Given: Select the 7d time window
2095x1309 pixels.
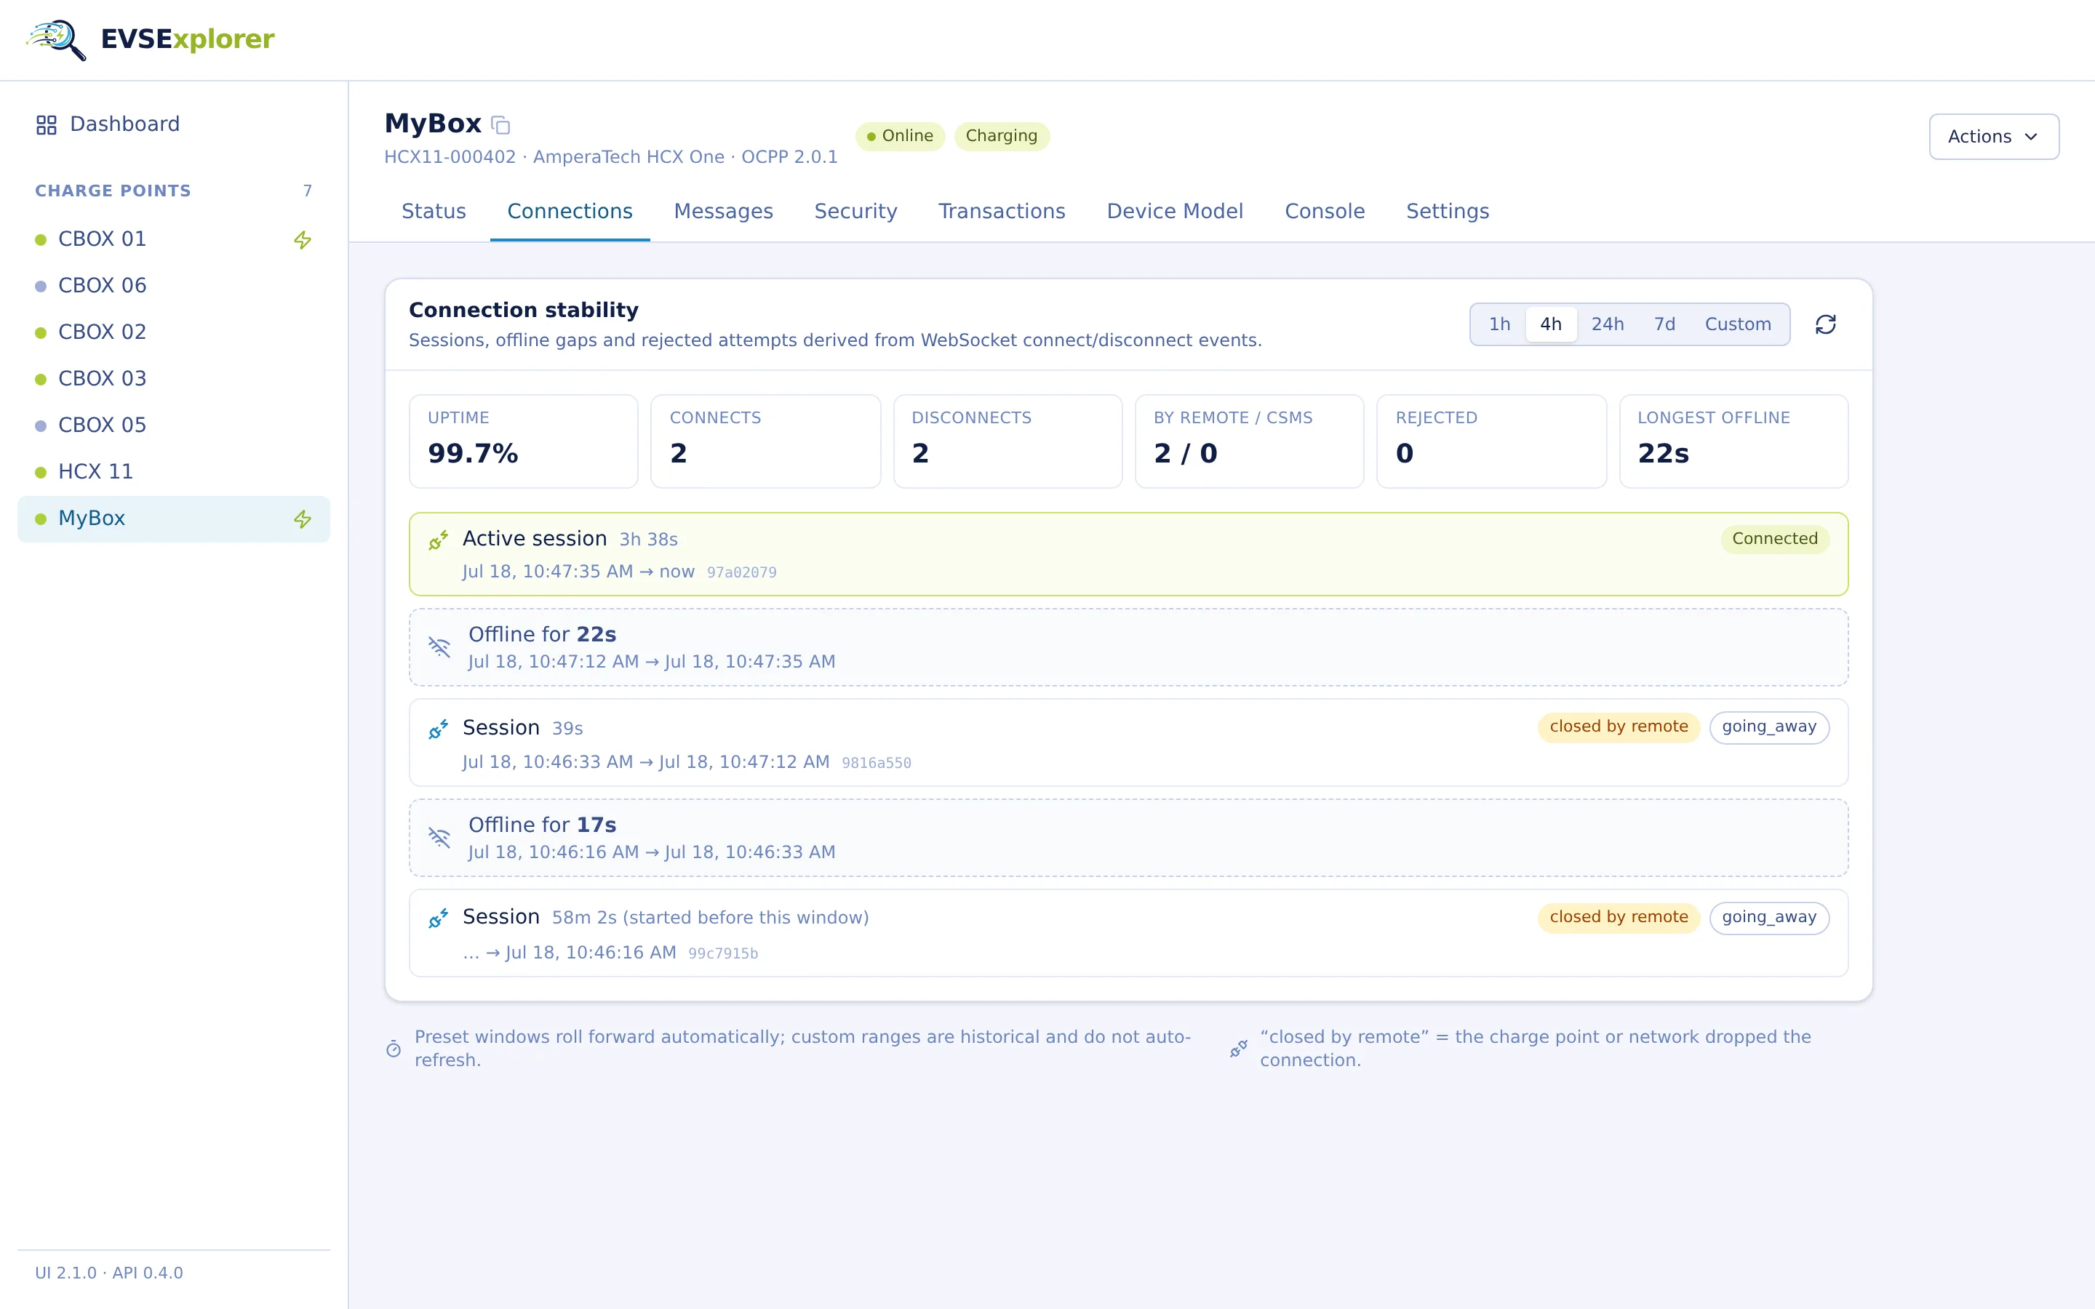Looking at the screenshot, I should [1664, 324].
